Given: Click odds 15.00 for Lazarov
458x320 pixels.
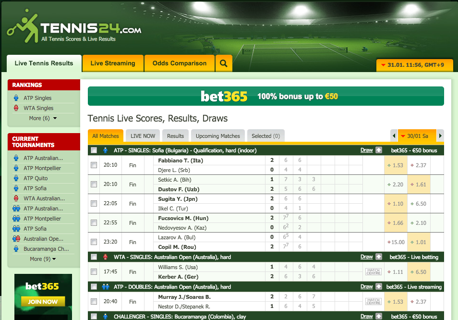Looking at the screenshot, I should pyautogui.click(x=396, y=242).
